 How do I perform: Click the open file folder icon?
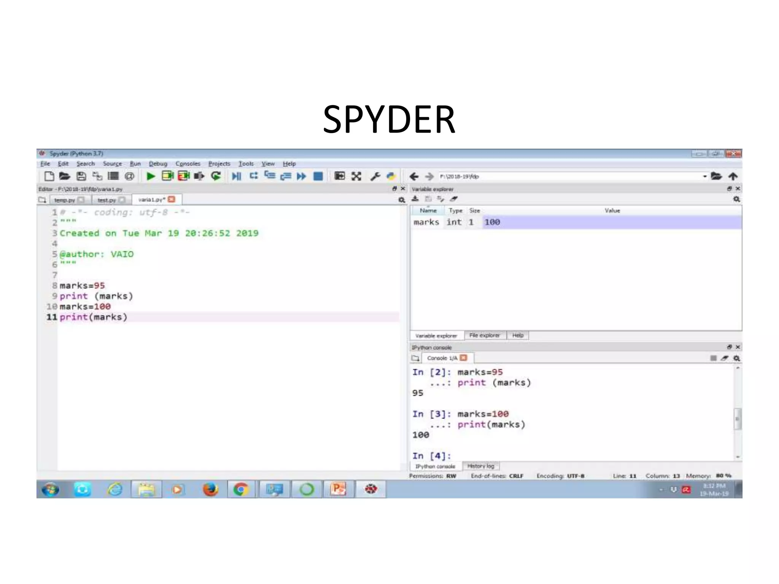[65, 176]
